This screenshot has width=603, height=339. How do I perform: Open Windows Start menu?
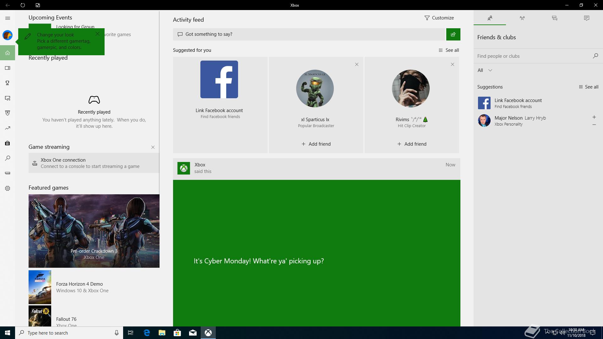[8, 333]
